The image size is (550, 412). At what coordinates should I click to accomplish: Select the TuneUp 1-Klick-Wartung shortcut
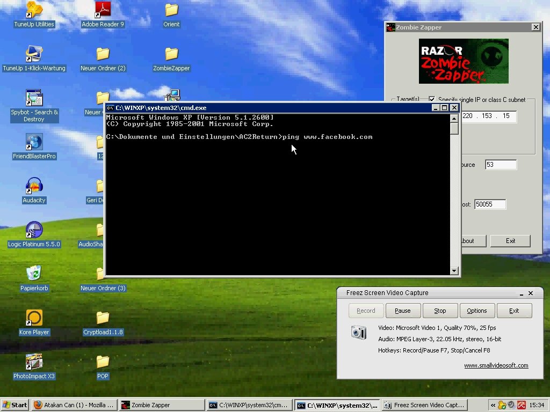(x=34, y=58)
